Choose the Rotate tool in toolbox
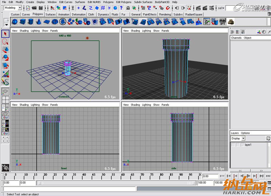Image resolution: width=271 pixels, height=196 pixels. (5, 58)
